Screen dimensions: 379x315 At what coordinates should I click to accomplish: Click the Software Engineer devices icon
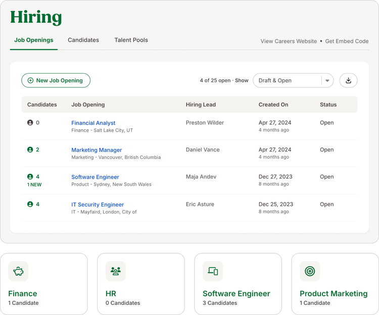213,271
